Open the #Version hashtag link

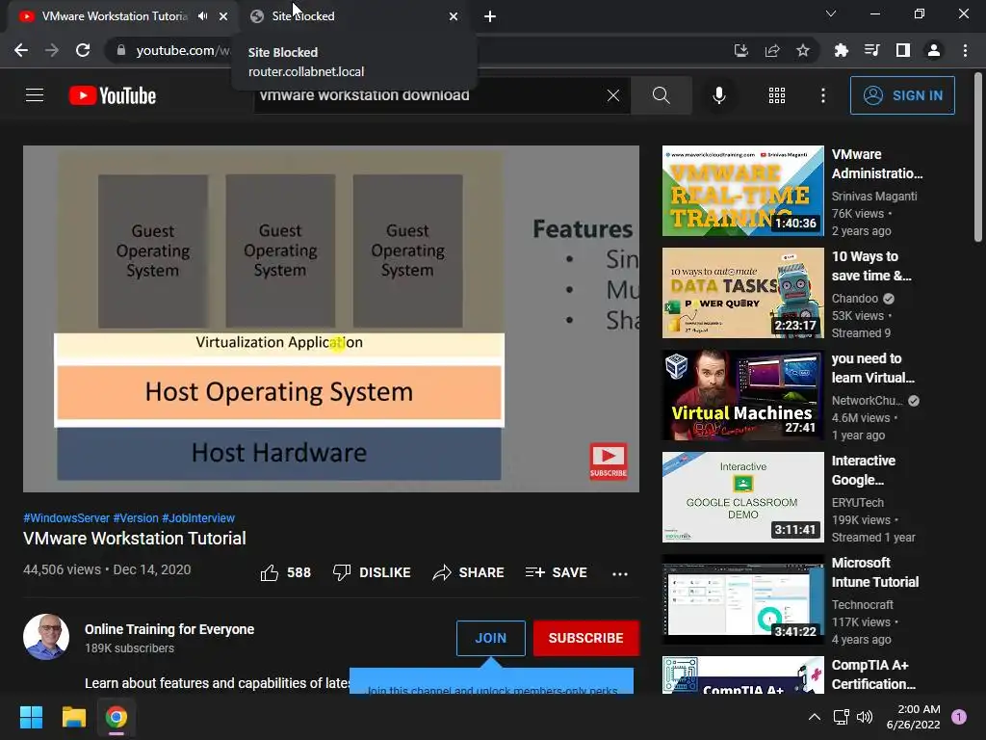pyautogui.click(x=136, y=517)
